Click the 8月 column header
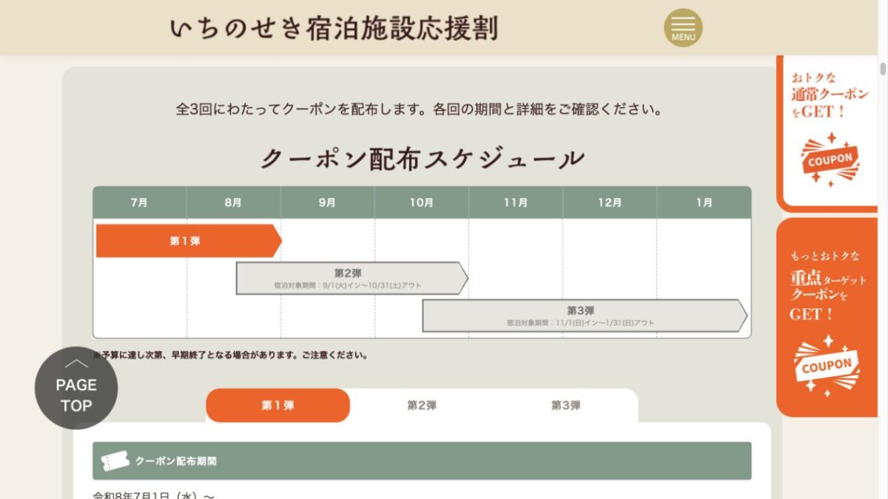 (x=233, y=203)
